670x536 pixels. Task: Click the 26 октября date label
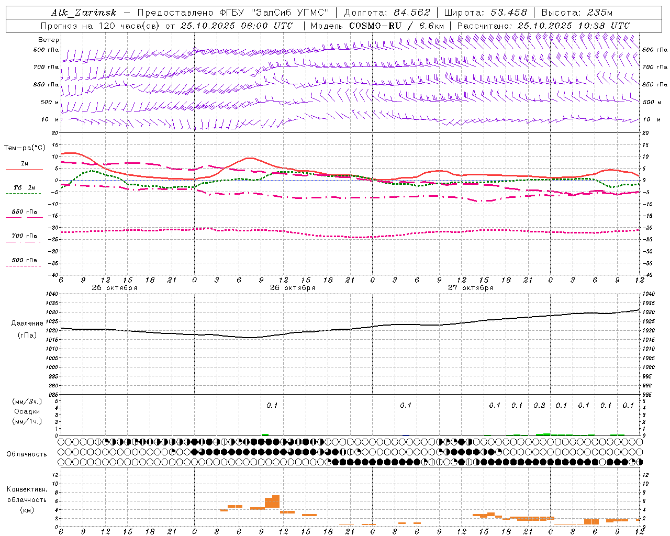point(293,288)
